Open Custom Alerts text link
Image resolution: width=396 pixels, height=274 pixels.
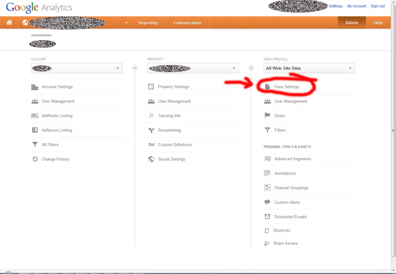coord(287,202)
